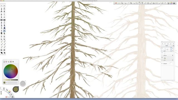Screen dimensions: 178x100
Task: Activate the Ruler guide
Action: click(145, 3)
